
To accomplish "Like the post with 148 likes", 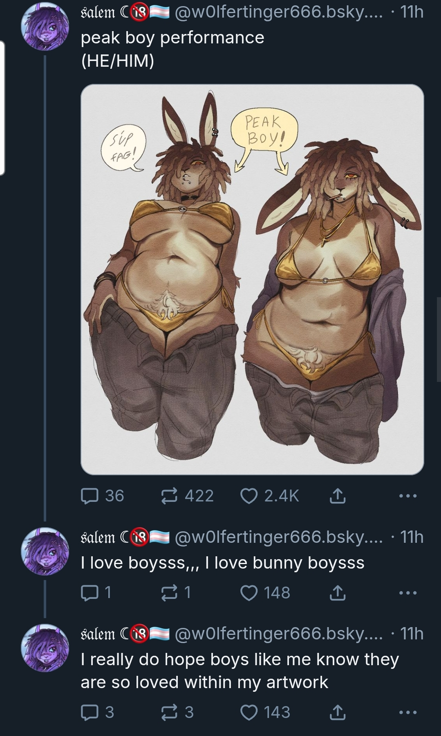I will 265,593.
